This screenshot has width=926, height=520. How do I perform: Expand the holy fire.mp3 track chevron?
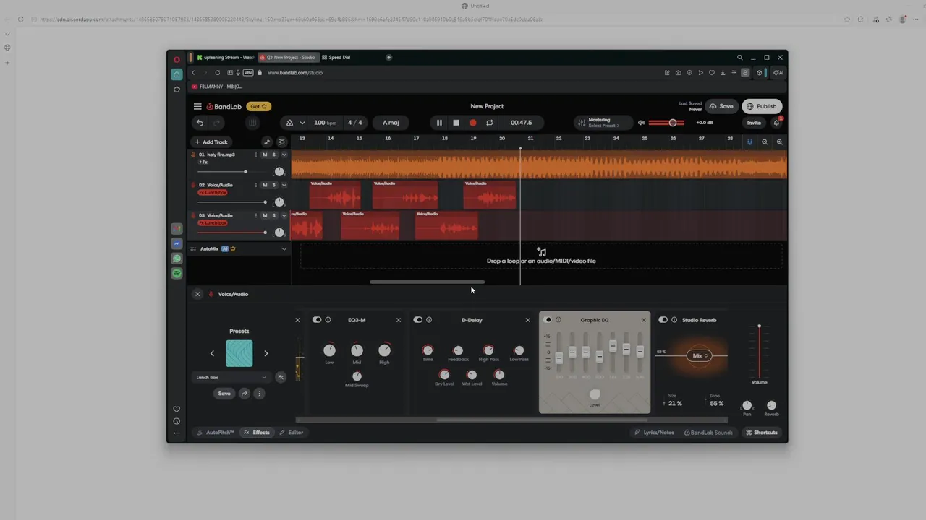(x=284, y=155)
